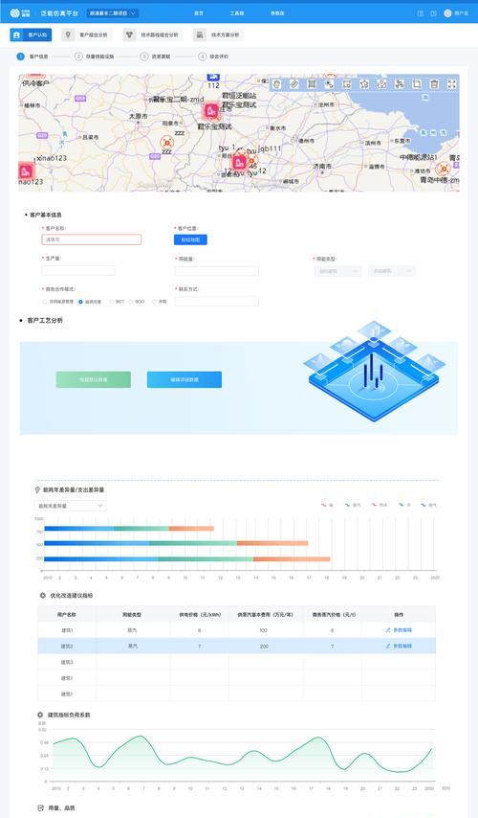Click the crop frame icon on map toolbar

click(417, 84)
